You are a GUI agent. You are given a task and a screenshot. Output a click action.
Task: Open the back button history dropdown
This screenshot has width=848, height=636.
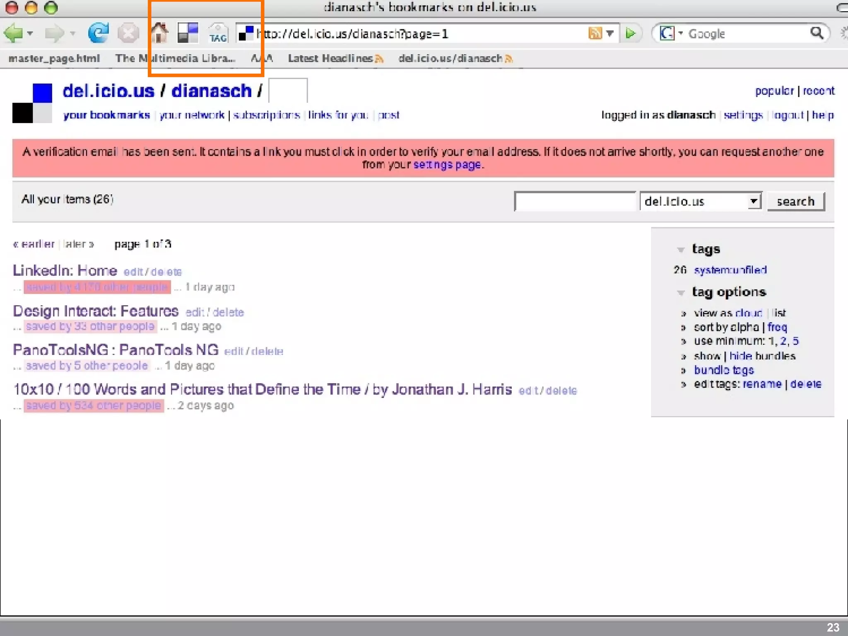pyautogui.click(x=30, y=33)
